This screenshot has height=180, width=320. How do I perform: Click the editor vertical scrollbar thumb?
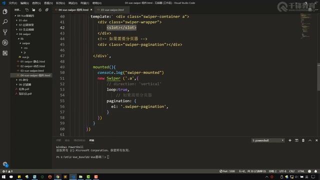coord(318,77)
